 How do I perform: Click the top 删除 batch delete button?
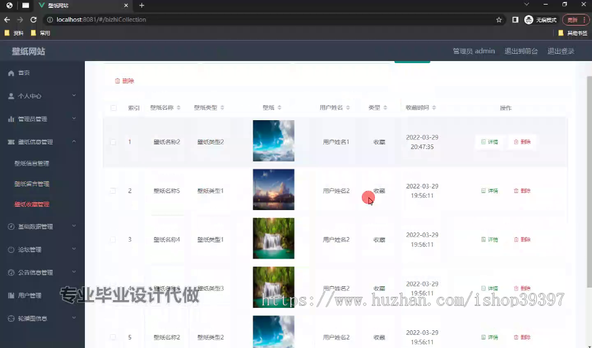pos(124,81)
